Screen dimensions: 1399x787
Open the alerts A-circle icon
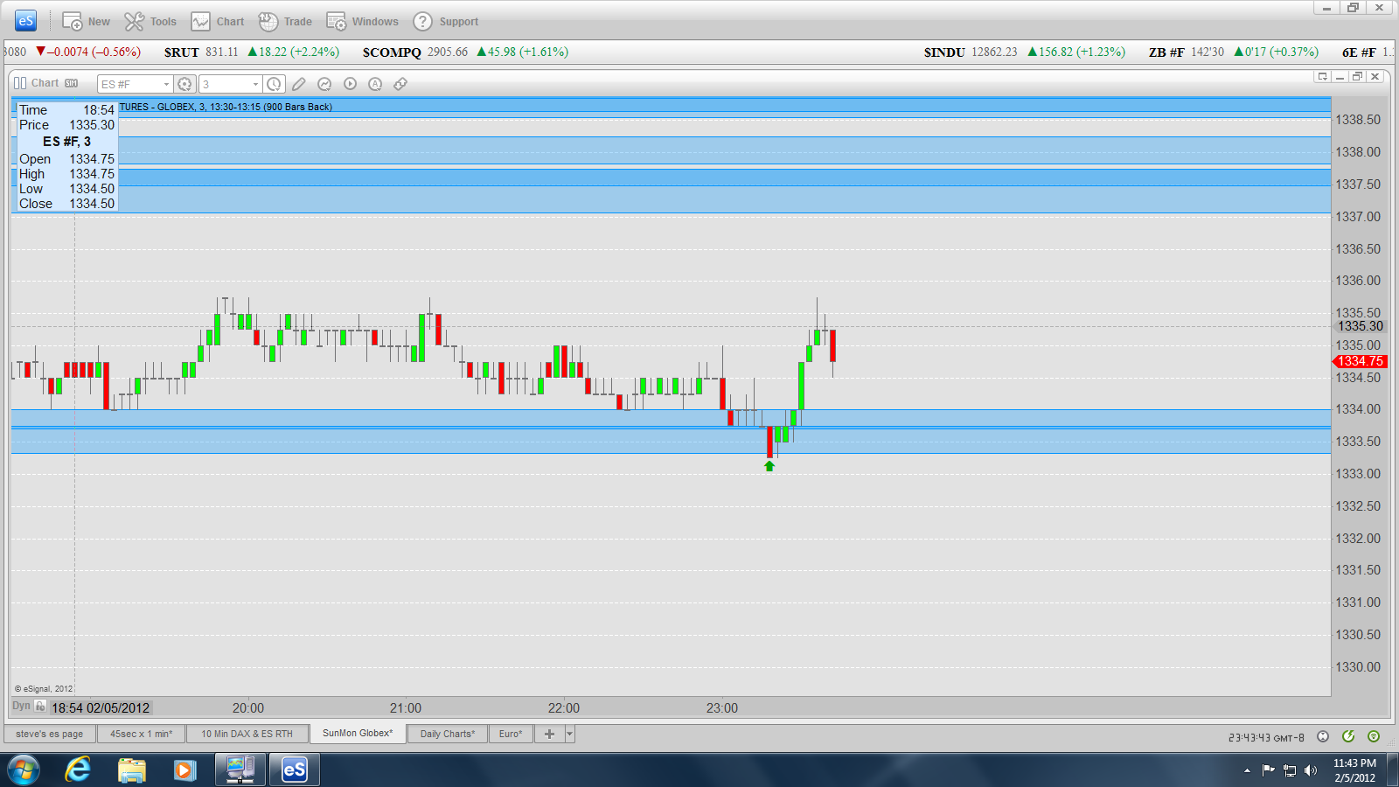click(375, 84)
